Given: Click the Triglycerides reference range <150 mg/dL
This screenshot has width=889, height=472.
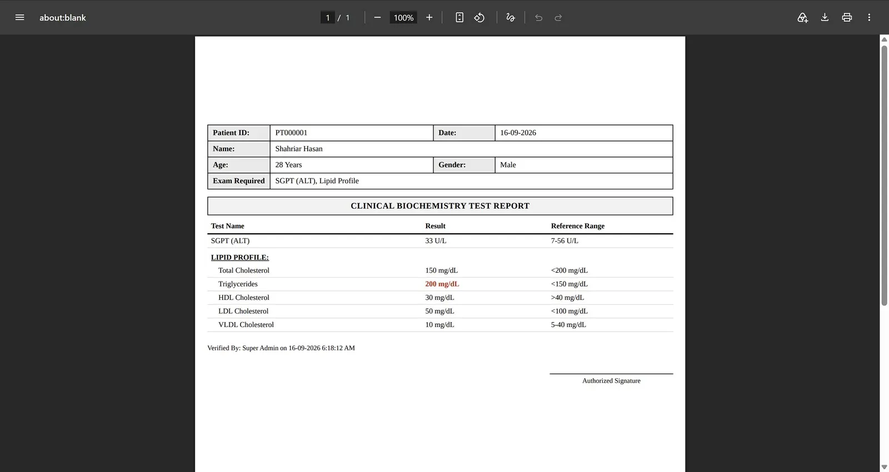Looking at the screenshot, I should tap(569, 284).
